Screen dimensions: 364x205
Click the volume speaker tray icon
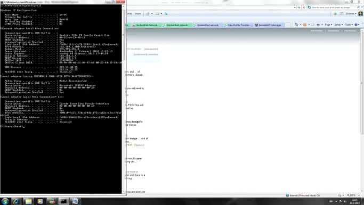[345, 201]
